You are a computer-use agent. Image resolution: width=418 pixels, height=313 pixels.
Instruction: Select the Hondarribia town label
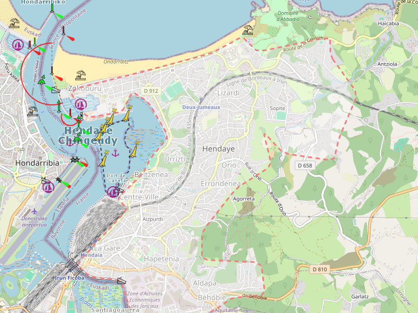(38, 163)
